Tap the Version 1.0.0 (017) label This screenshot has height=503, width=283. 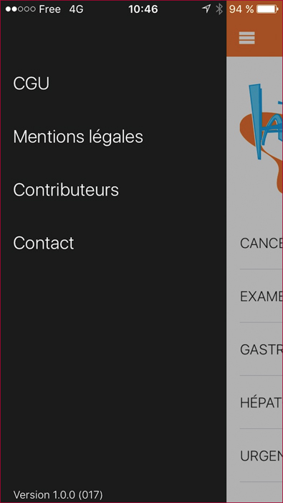(58, 494)
